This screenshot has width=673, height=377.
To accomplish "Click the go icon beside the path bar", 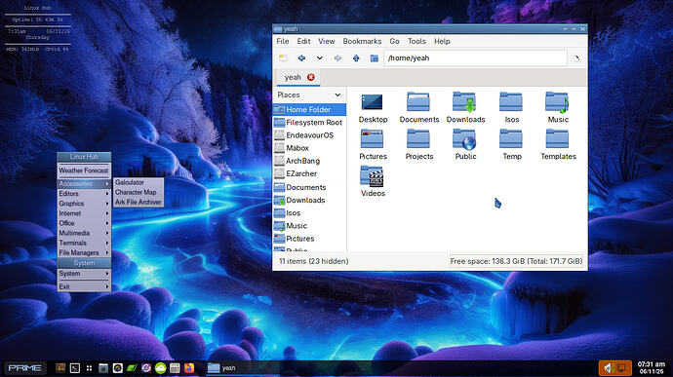I will click(x=576, y=57).
